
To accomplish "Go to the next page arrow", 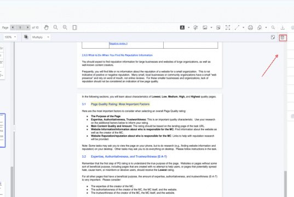I will pyautogui.click(x=28, y=27).
